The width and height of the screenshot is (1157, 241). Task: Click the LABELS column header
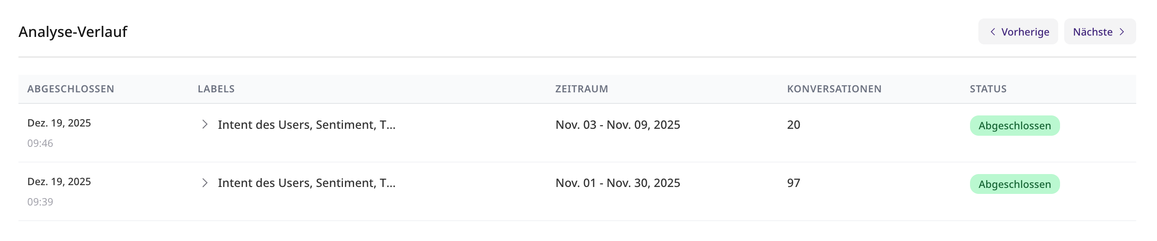pyautogui.click(x=216, y=89)
